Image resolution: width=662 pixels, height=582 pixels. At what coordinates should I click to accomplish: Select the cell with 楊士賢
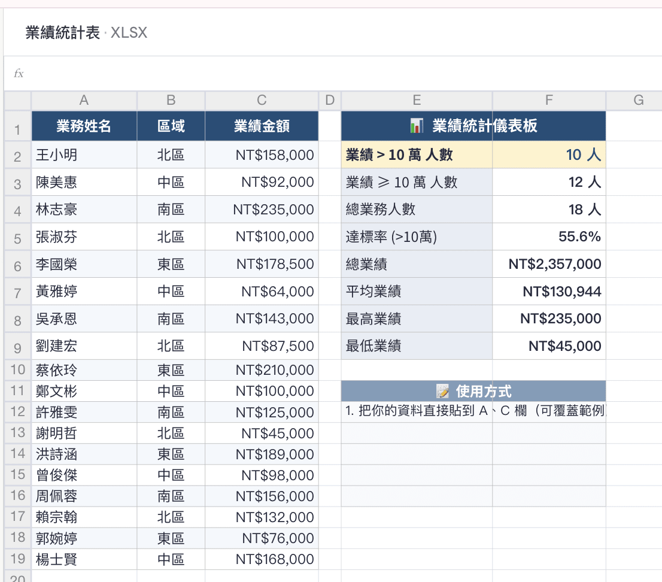click(x=84, y=559)
